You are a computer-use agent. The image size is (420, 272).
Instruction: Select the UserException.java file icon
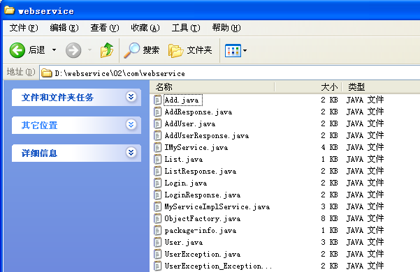click(x=157, y=254)
